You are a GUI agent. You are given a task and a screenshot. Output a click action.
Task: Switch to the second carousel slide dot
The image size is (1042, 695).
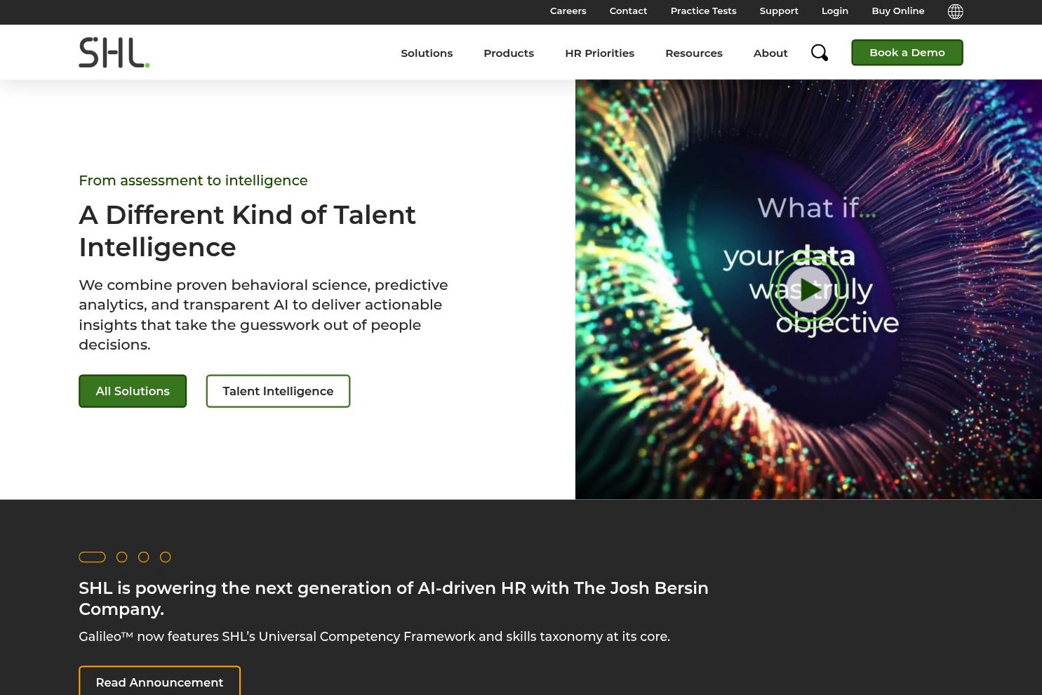(122, 557)
